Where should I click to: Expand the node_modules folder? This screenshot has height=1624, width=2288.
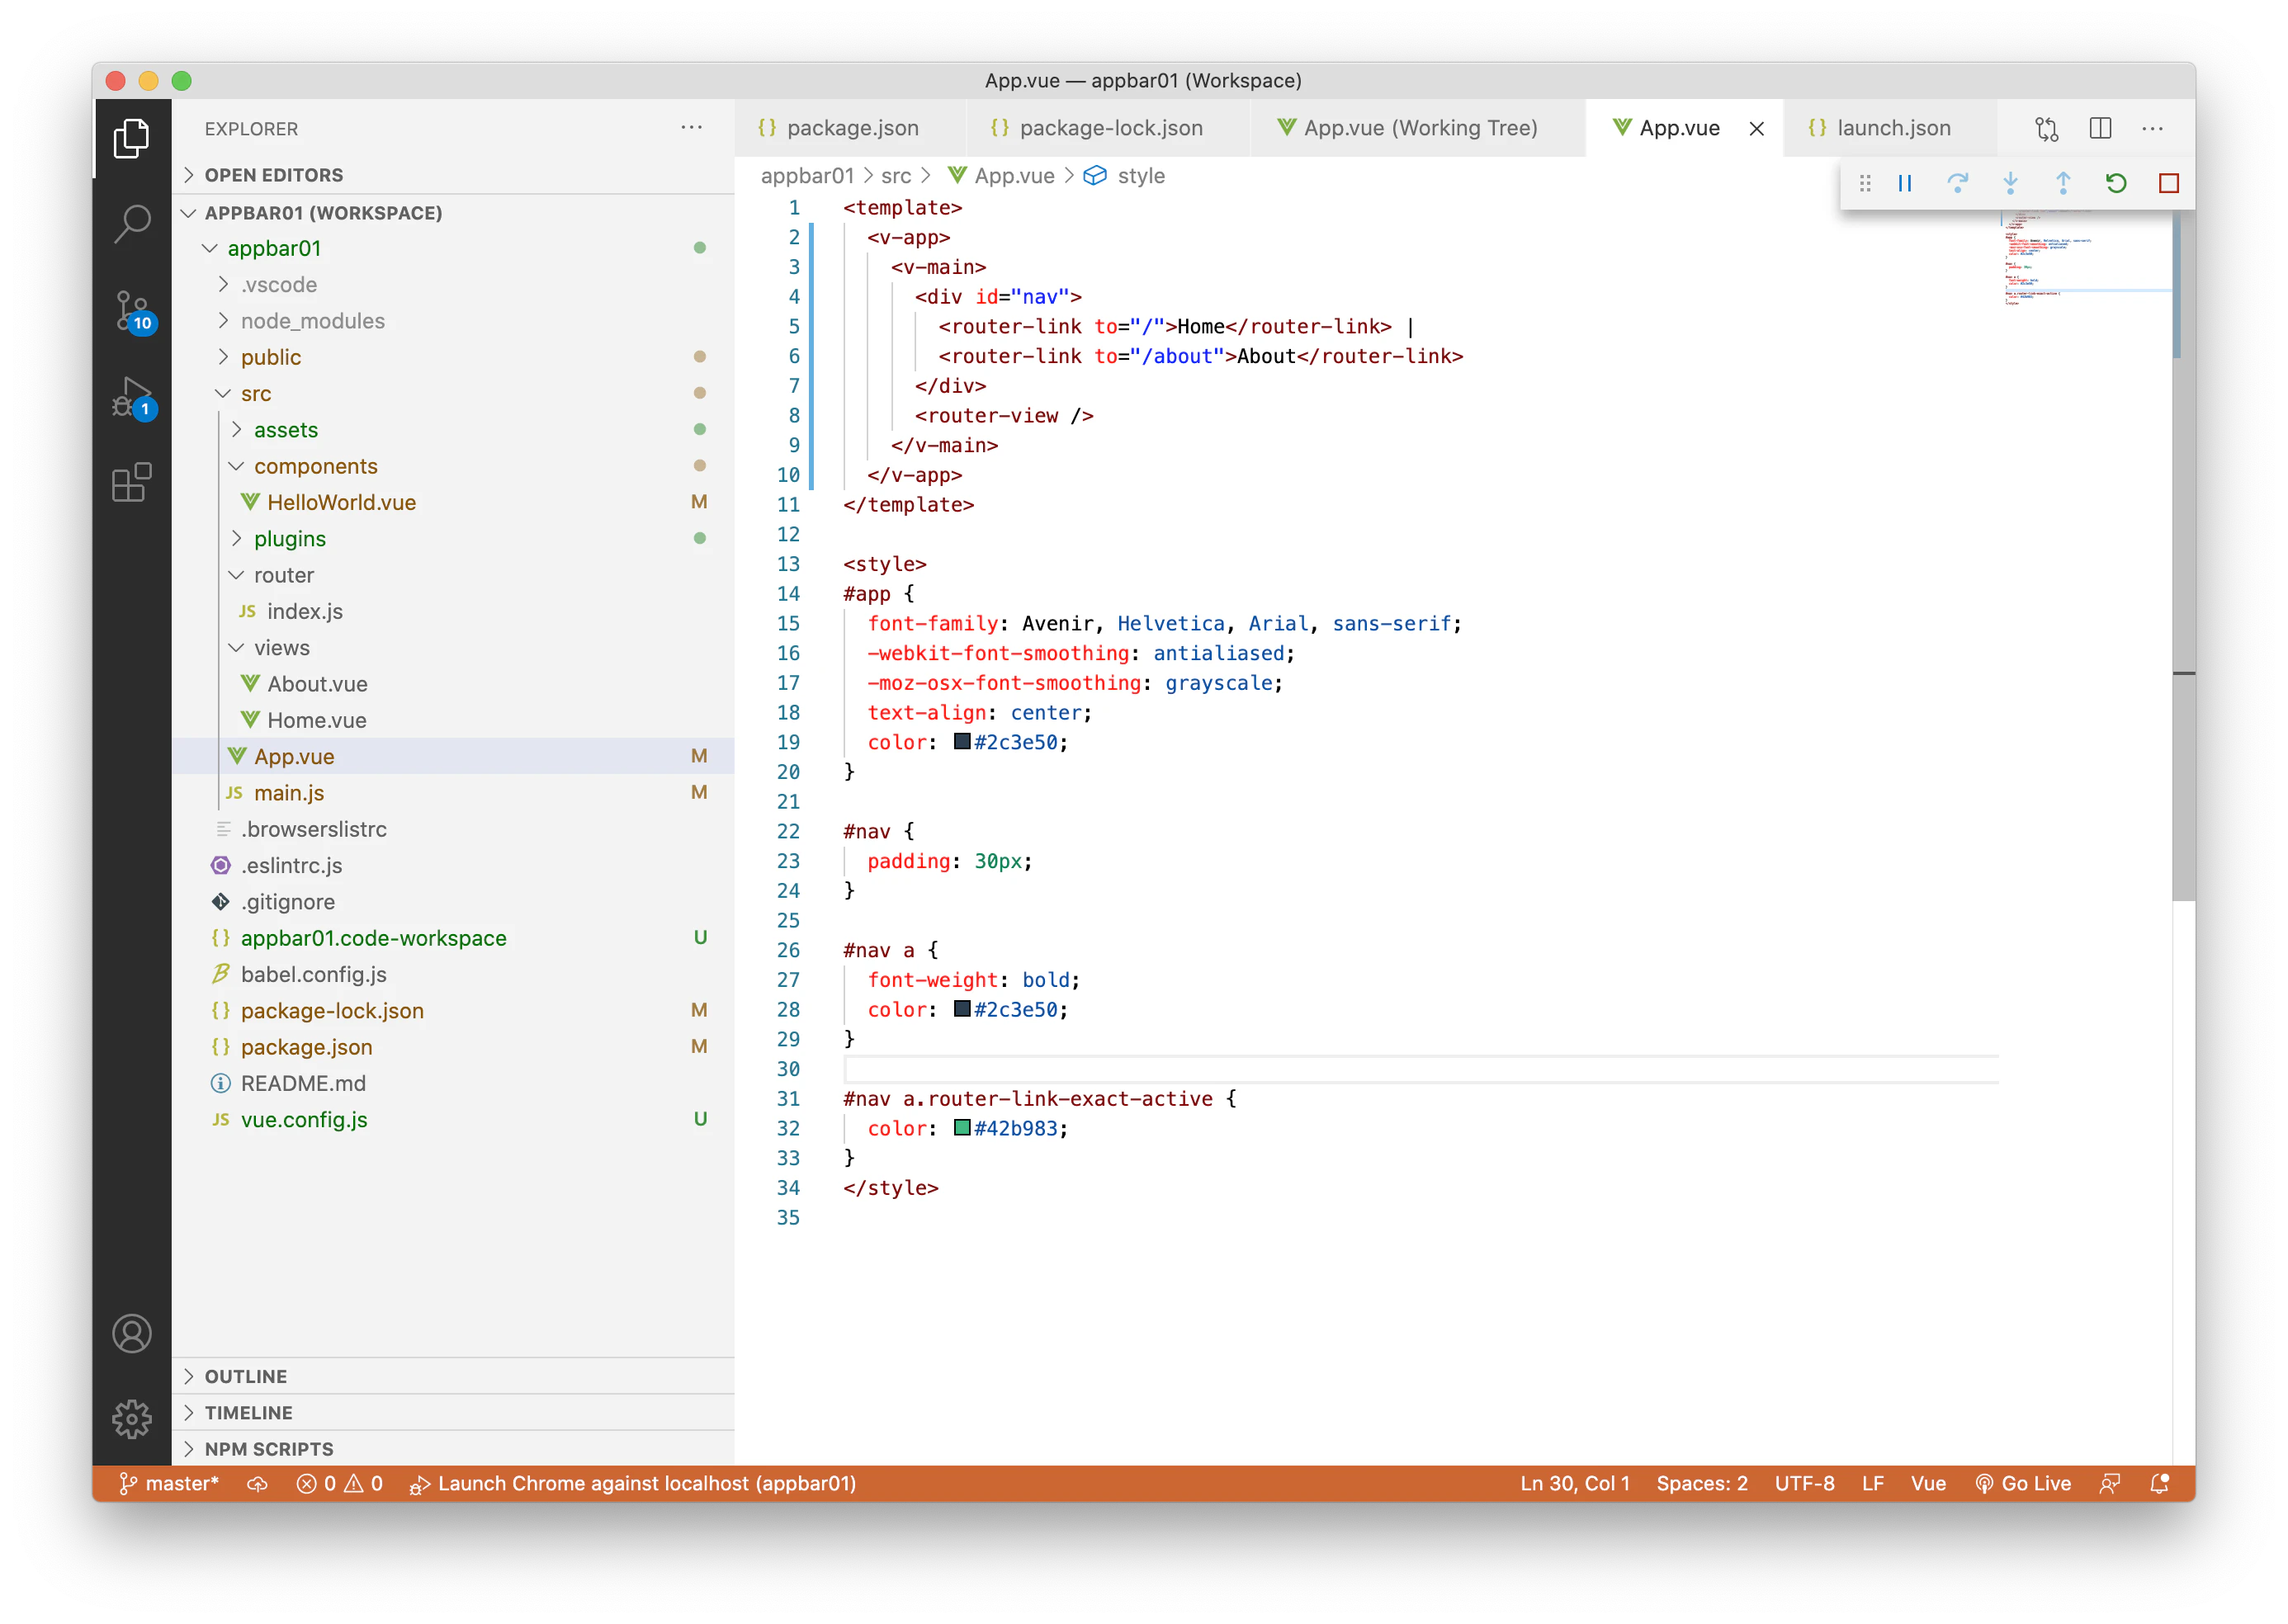pos(312,321)
